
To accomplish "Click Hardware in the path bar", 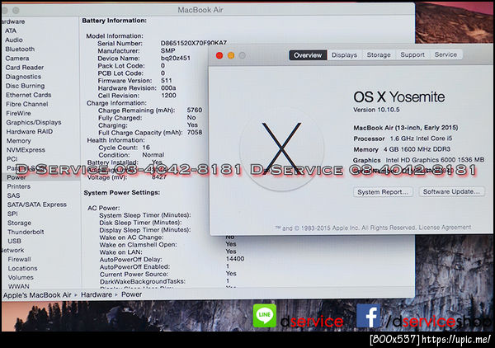I will click(x=97, y=294).
